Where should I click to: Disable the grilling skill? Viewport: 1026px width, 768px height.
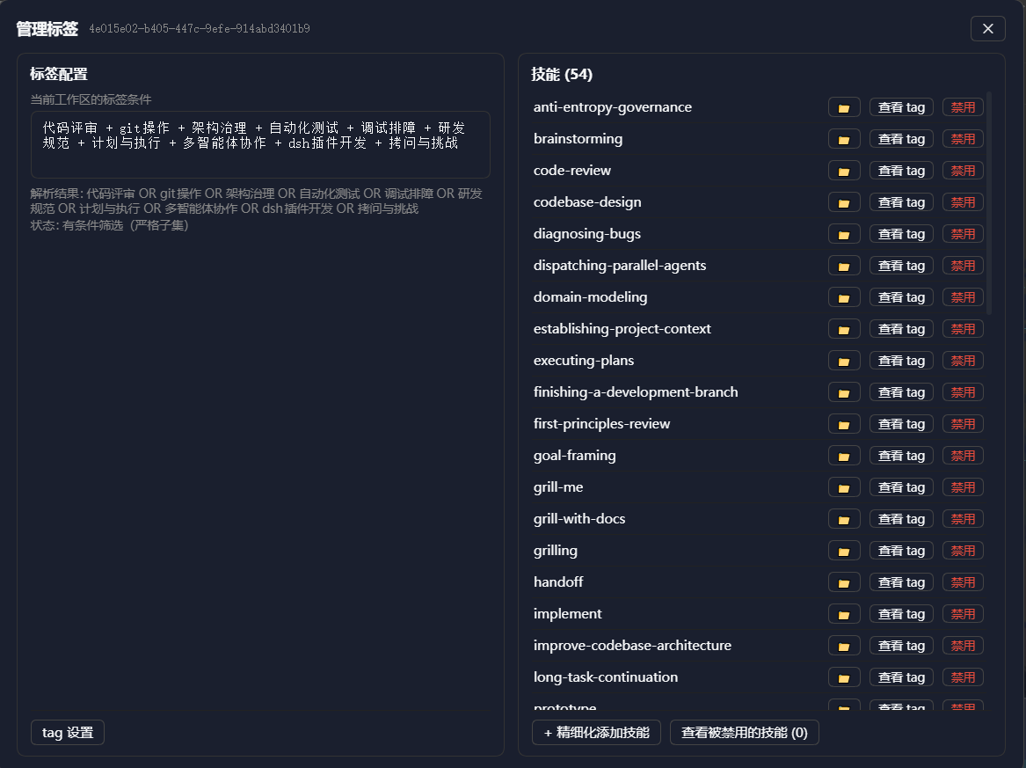(x=963, y=551)
